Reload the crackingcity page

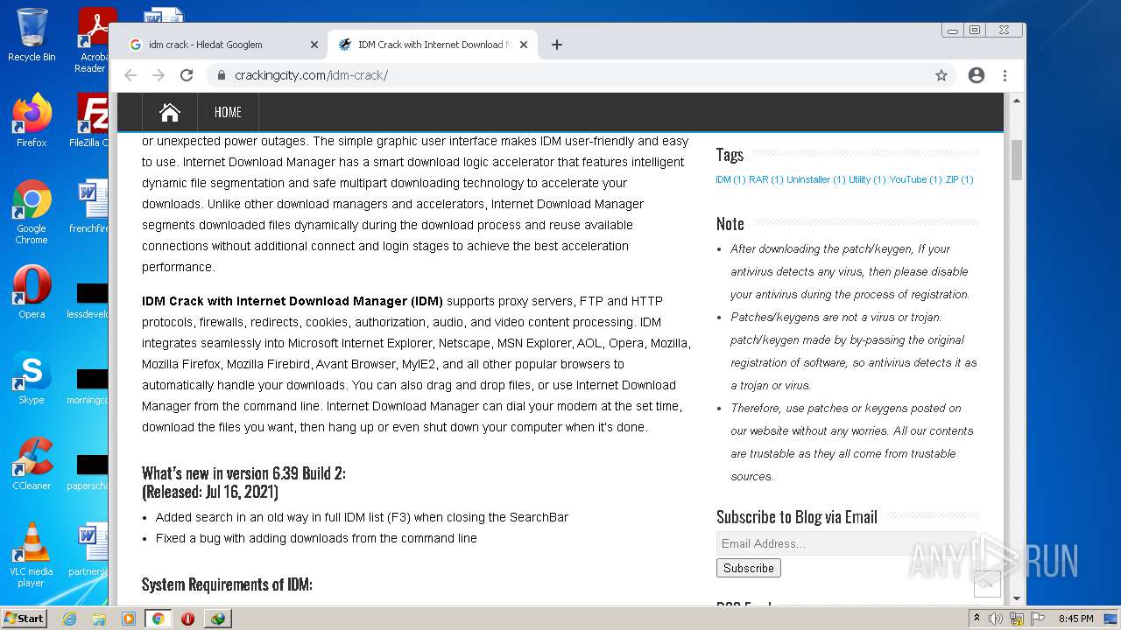pyautogui.click(x=187, y=75)
